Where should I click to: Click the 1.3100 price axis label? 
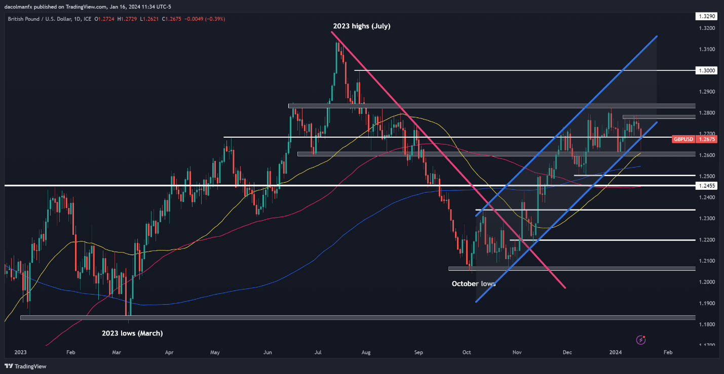click(706, 49)
